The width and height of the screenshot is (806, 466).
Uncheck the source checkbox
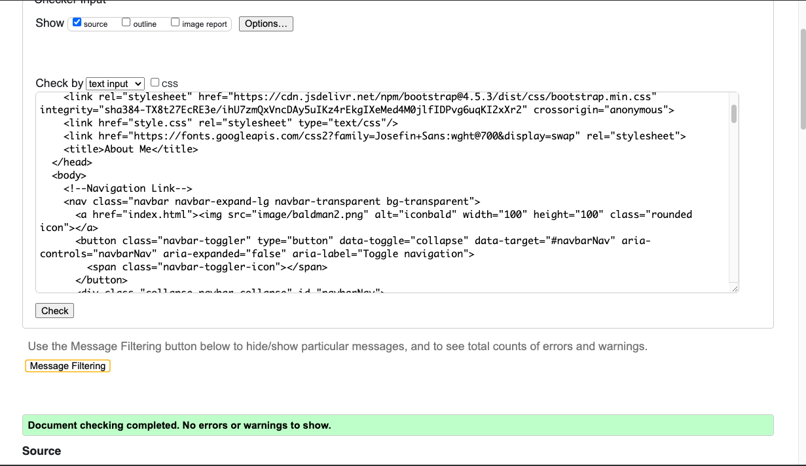pos(77,22)
